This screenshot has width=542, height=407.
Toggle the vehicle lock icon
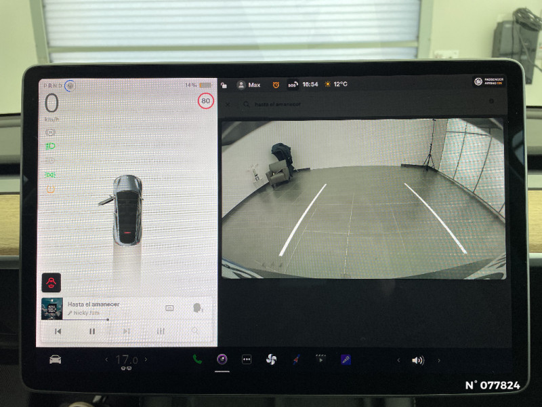pyautogui.click(x=224, y=85)
